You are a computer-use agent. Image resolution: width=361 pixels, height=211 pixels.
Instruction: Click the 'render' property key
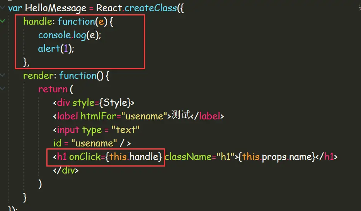pyautogui.click(x=38, y=76)
